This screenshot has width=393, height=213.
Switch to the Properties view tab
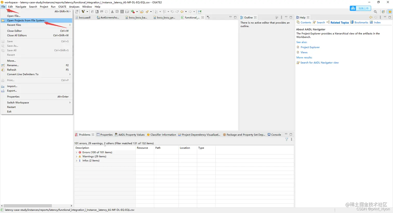(x=104, y=135)
